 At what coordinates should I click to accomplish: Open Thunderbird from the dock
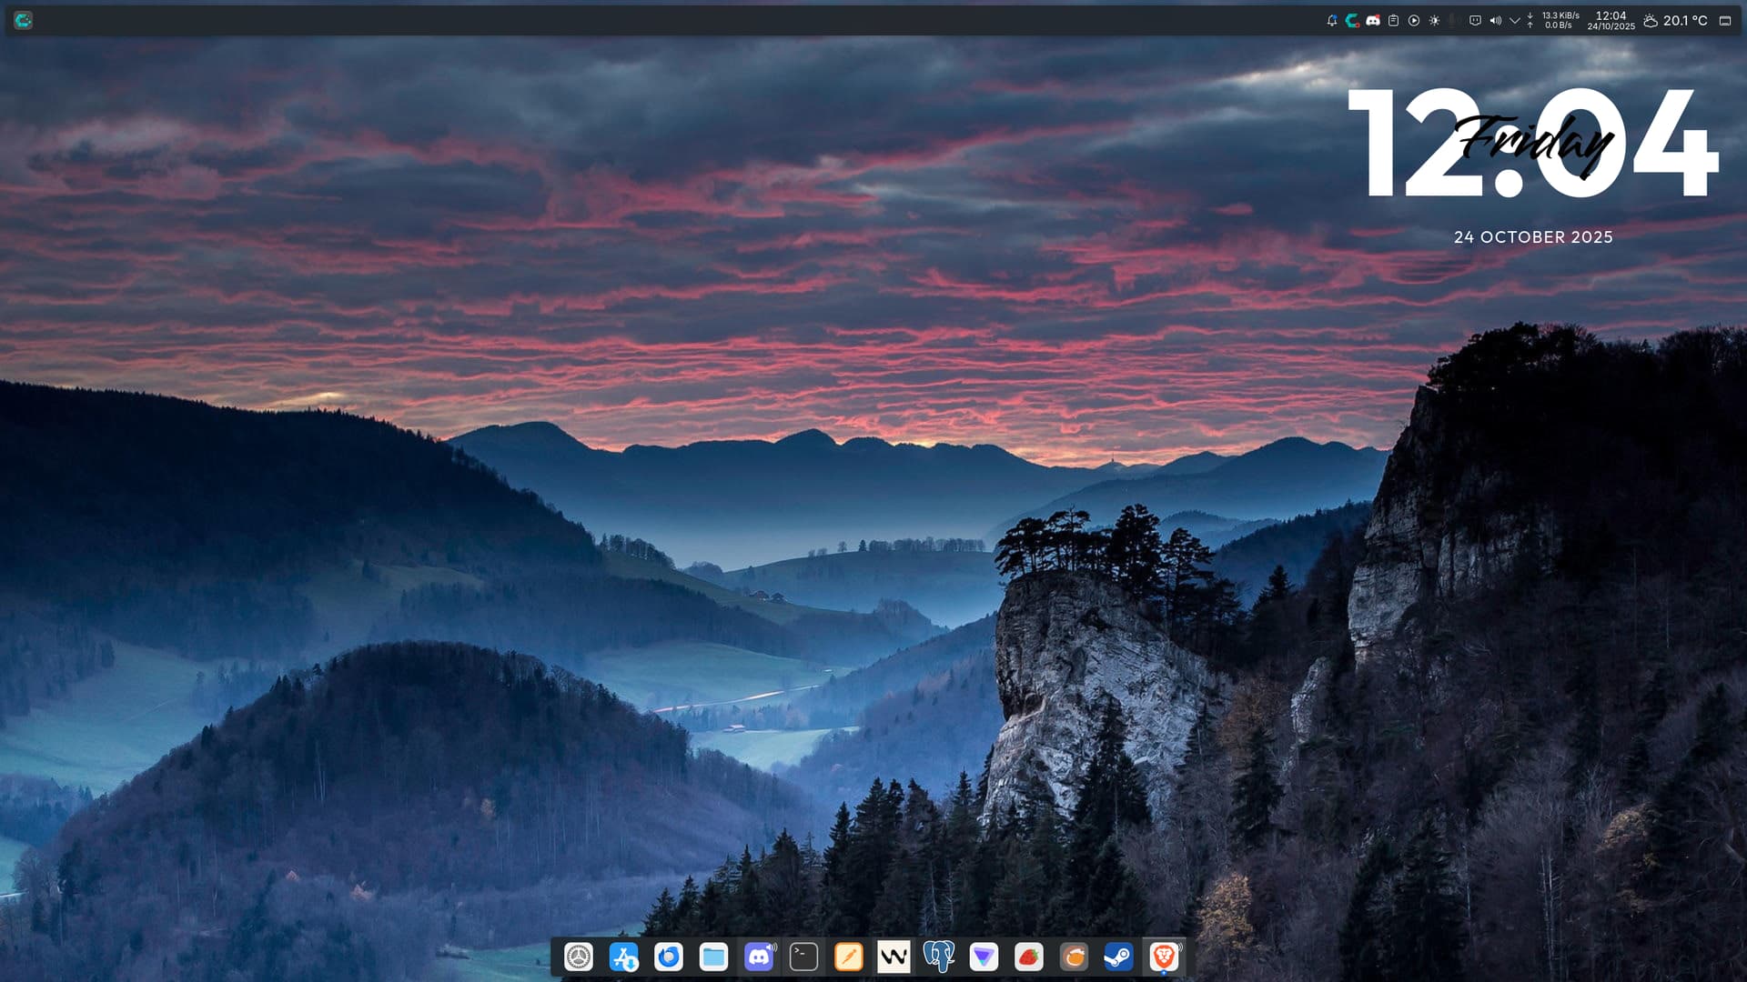(x=669, y=957)
